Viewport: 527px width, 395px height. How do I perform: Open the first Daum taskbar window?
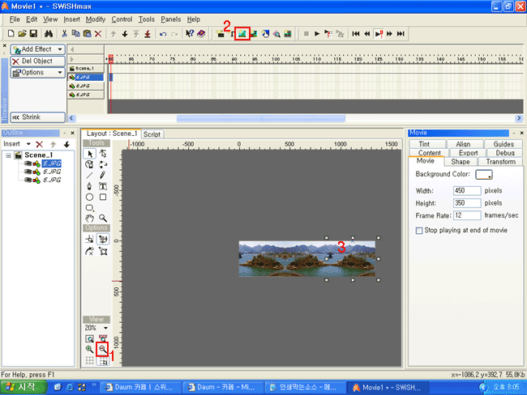click(140, 388)
